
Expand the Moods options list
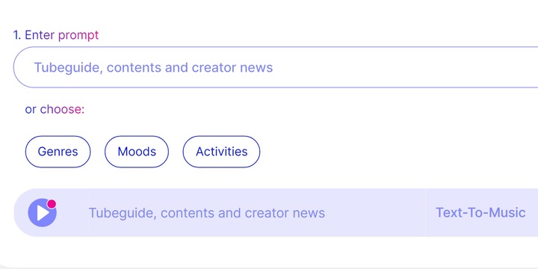tap(137, 152)
